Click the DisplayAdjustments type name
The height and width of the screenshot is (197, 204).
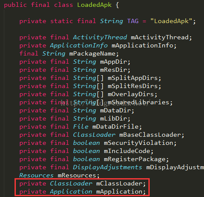point(107,168)
